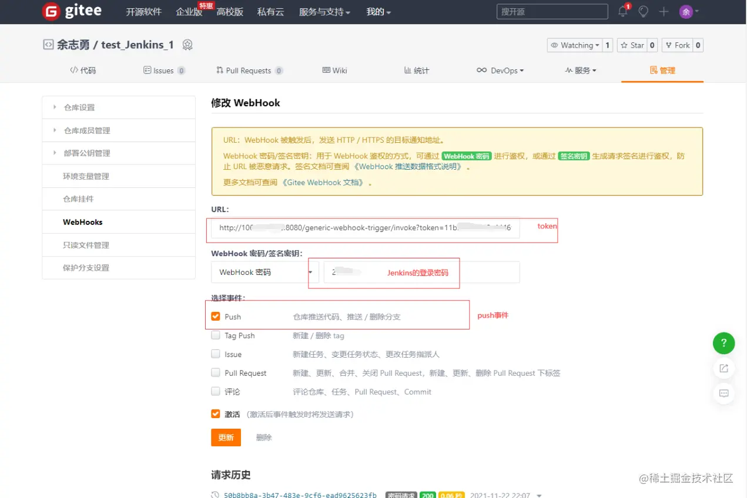
Task: Expand the 服务 tab menu
Action: tap(580, 70)
